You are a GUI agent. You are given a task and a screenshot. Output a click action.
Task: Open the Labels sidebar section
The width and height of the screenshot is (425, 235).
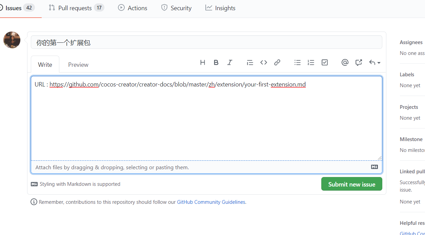[407, 75]
